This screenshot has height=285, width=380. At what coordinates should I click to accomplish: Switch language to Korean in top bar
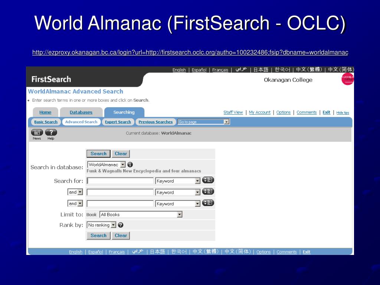click(x=282, y=69)
